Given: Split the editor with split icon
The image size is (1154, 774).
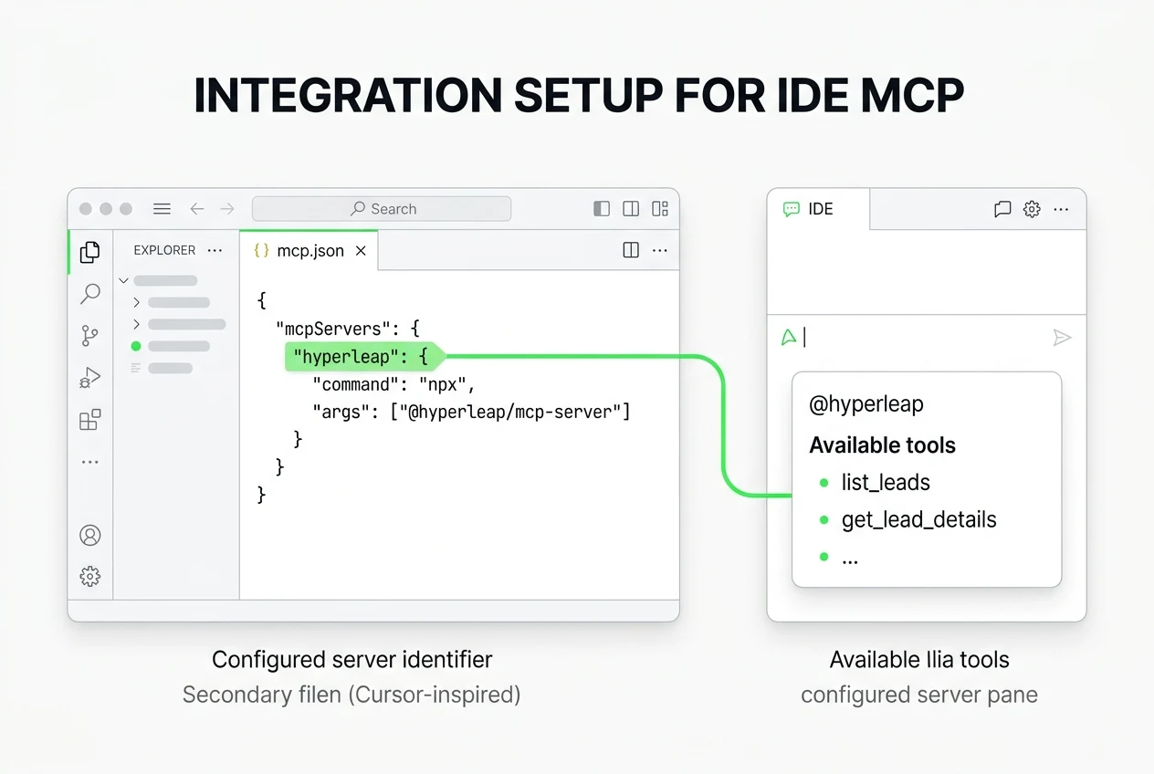Looking at the screenshot, I should point(631,250).
